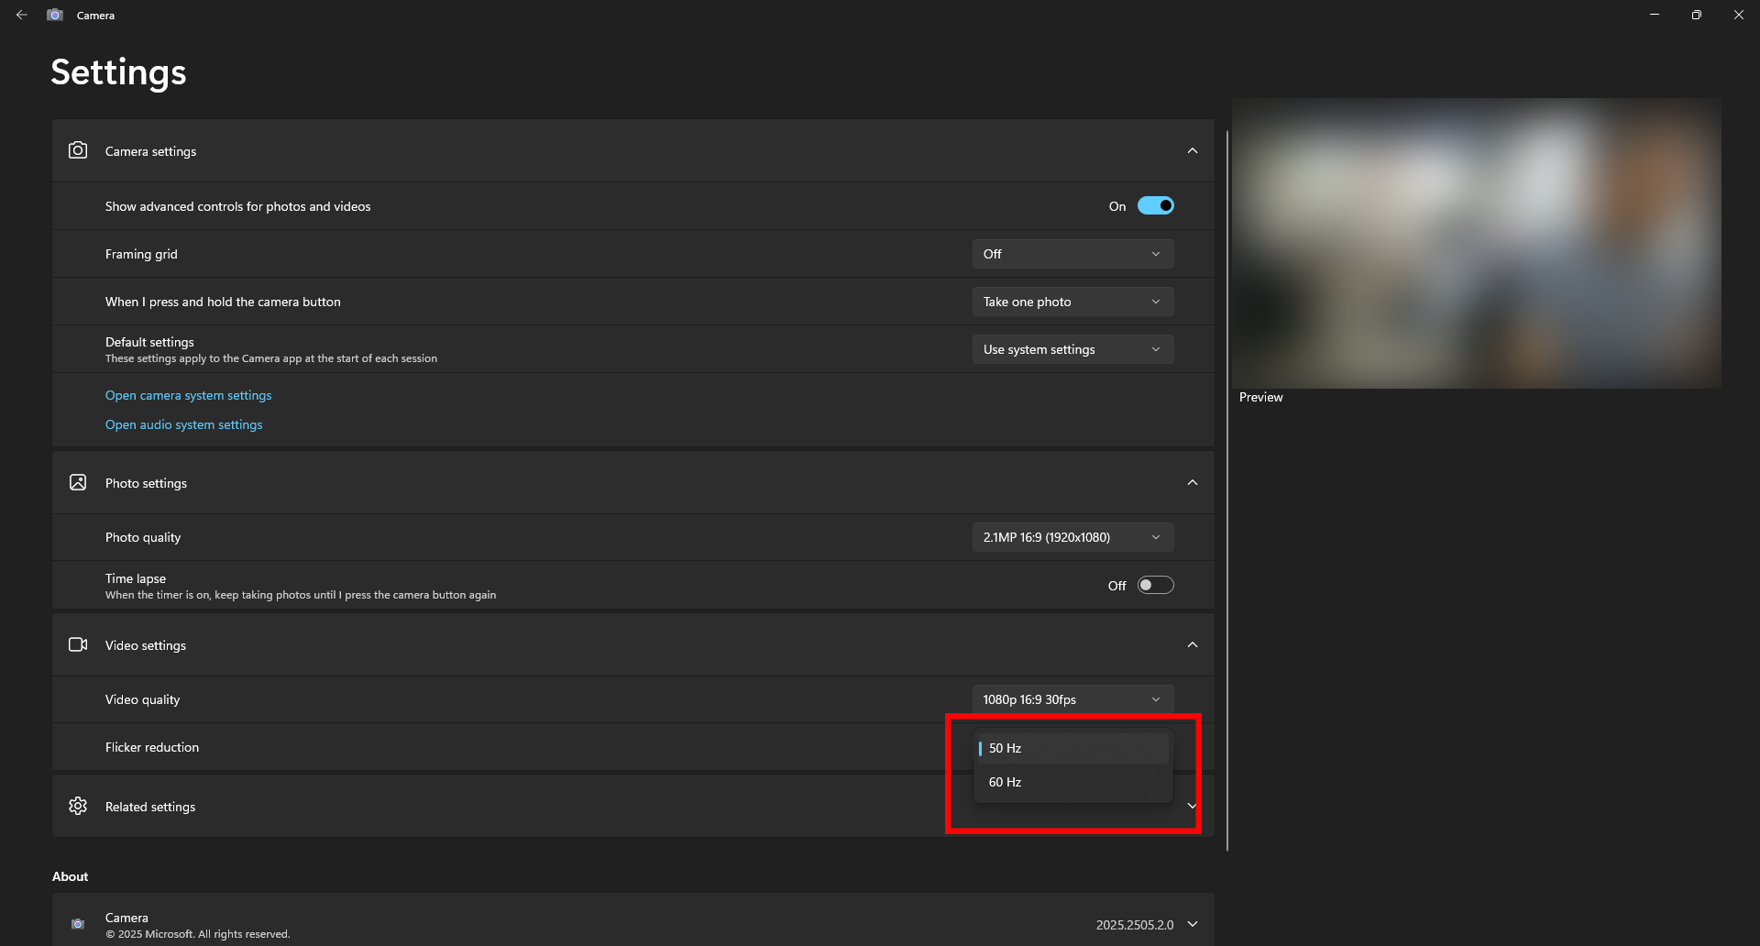Open the Default settings dropdown

(1072, 349)
